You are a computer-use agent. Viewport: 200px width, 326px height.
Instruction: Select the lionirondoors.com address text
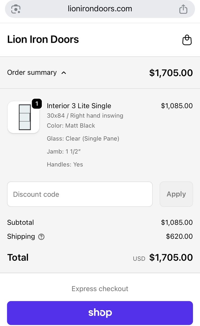coord(100,9)
